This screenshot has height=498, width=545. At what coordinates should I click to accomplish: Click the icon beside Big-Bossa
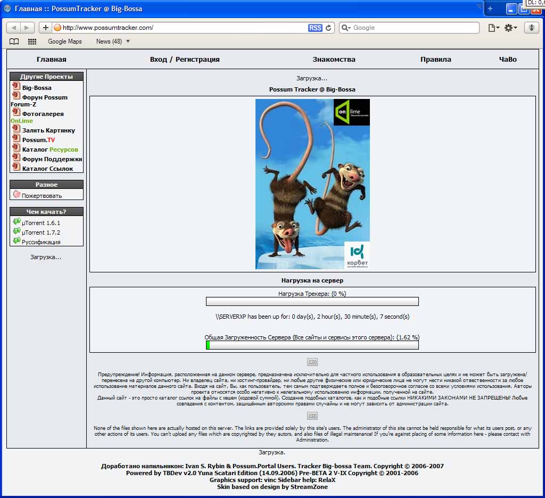[x=16, y=86]
